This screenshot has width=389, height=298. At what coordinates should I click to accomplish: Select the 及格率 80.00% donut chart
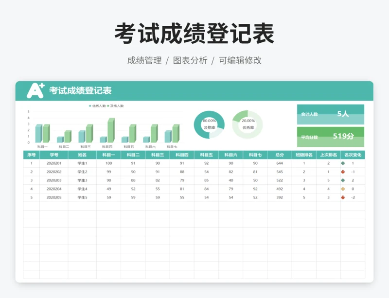[209, 124]
